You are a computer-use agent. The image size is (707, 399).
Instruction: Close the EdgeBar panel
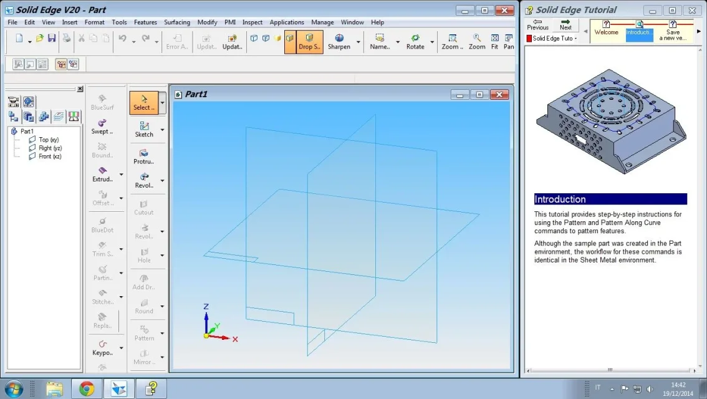(x=80, y=89)
